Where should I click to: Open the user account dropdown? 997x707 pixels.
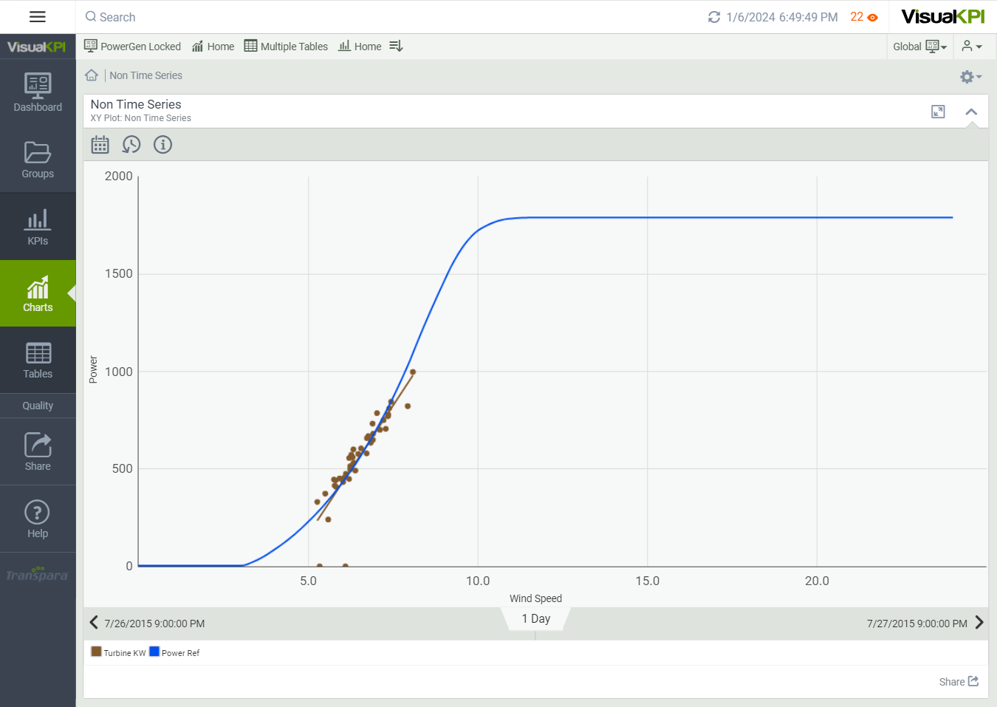click(x=972, y=47)
